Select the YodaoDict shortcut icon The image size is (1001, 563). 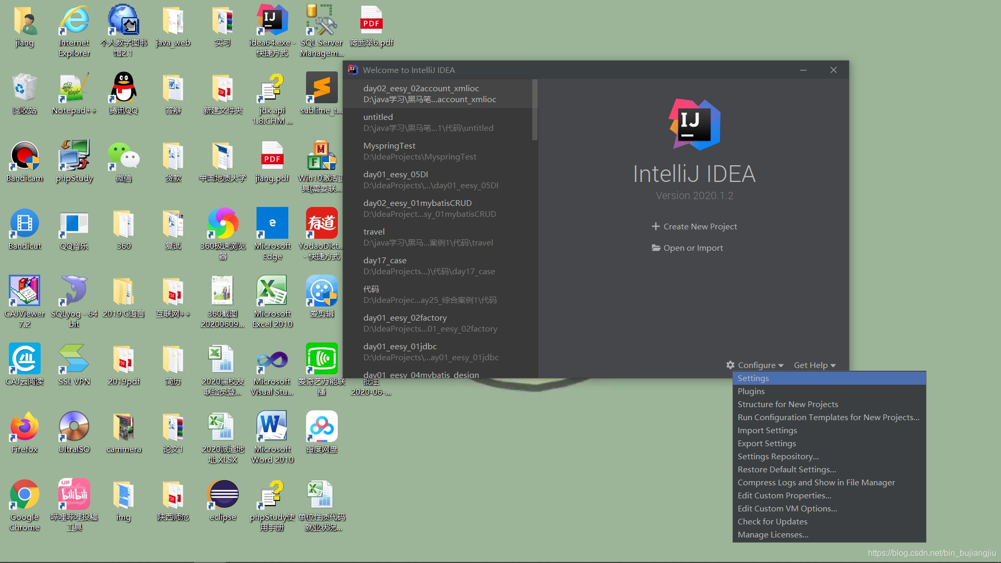(322, 235)
